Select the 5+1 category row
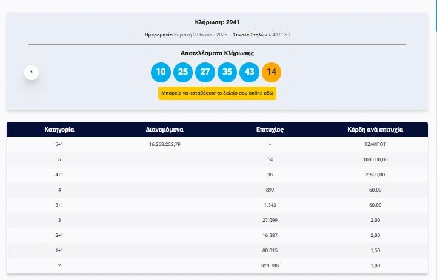Screen dimensions: 437x280 (59, 145)
